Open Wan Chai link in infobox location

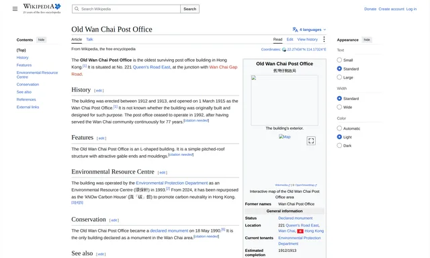pyautogui.click(x=287, y=231)
